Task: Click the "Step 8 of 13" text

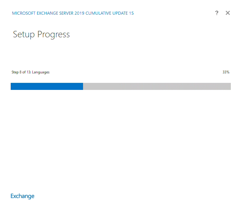Action: (21, 72)
